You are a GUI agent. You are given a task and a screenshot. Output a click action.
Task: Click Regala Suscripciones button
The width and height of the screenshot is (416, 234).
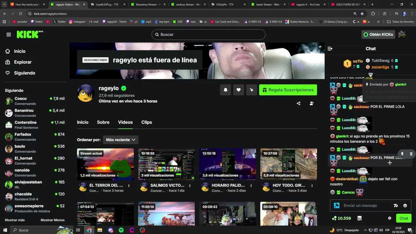coord(288,90)
